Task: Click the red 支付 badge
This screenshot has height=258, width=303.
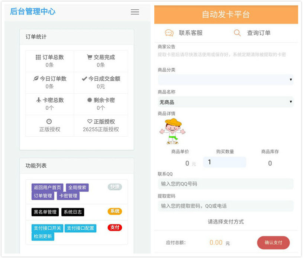Action: (x=115, y=228)
